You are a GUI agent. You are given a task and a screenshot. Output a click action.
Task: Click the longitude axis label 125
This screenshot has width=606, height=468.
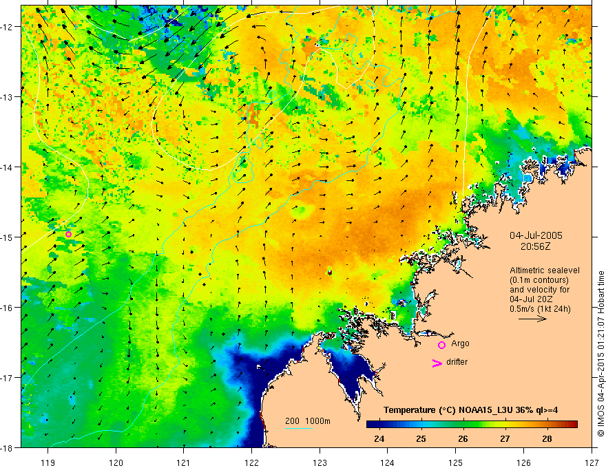pyautogui.click(x=456, y=462)
